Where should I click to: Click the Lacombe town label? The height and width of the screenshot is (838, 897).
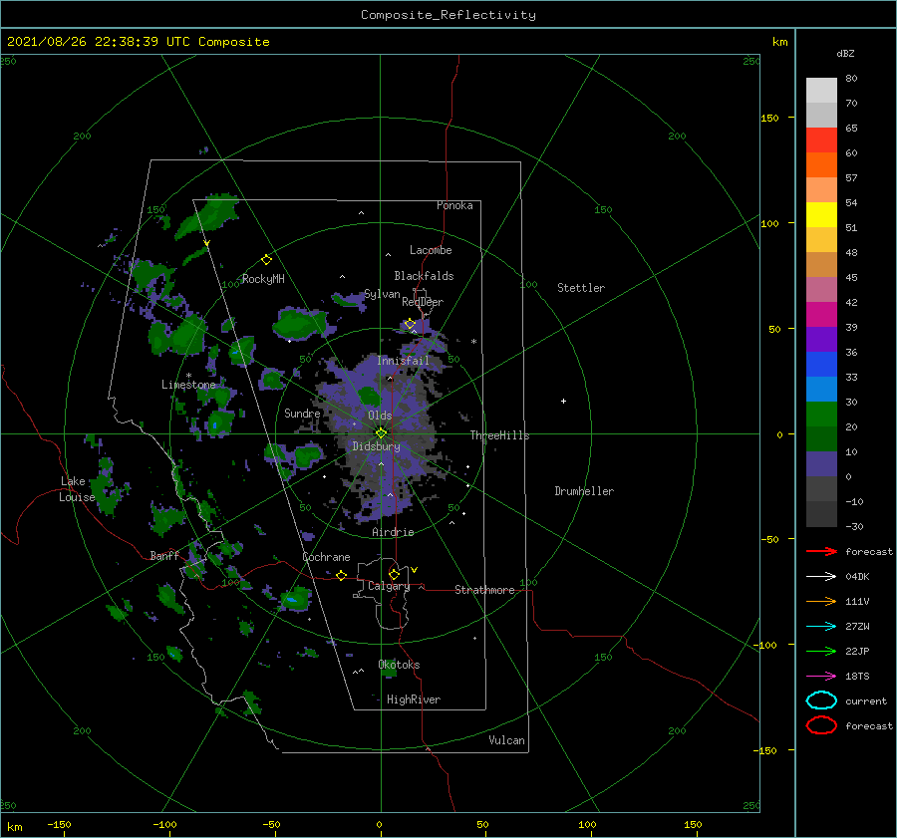tap(431, 250)
